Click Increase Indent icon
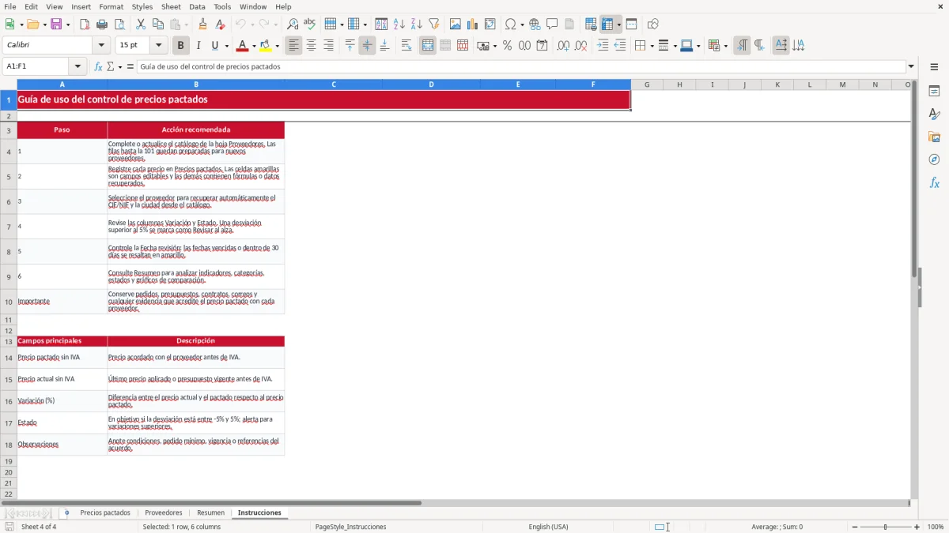 (603, 46)
